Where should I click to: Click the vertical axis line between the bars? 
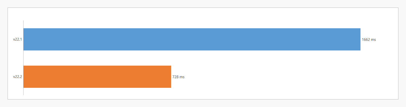point(23,58)
